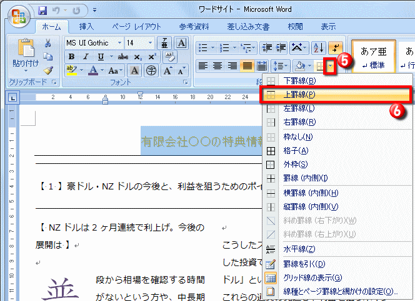Toggle Italic formatting

tap(86, 57)
